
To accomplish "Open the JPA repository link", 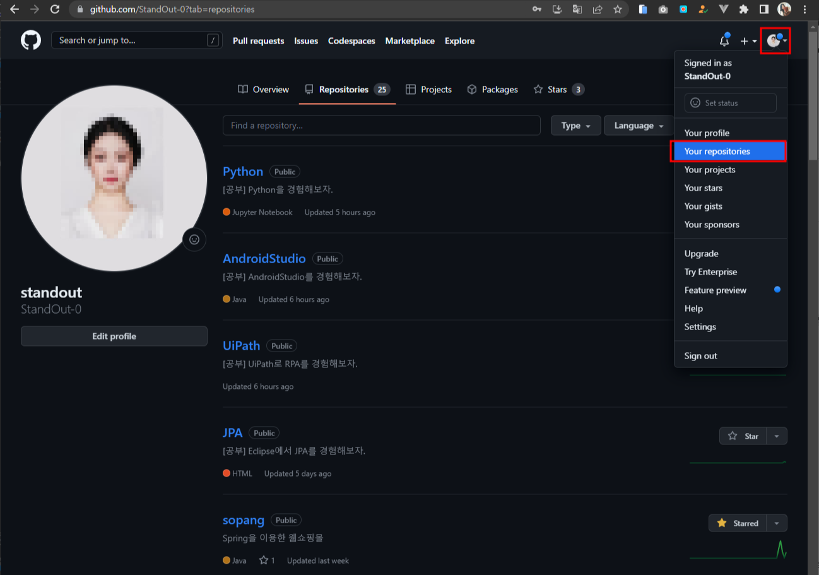I will click(233, 433).
